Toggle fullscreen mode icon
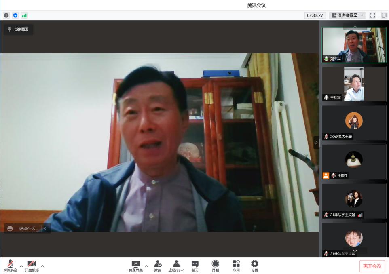This screenshot has height=274, width=389. [x=372, y=15]
